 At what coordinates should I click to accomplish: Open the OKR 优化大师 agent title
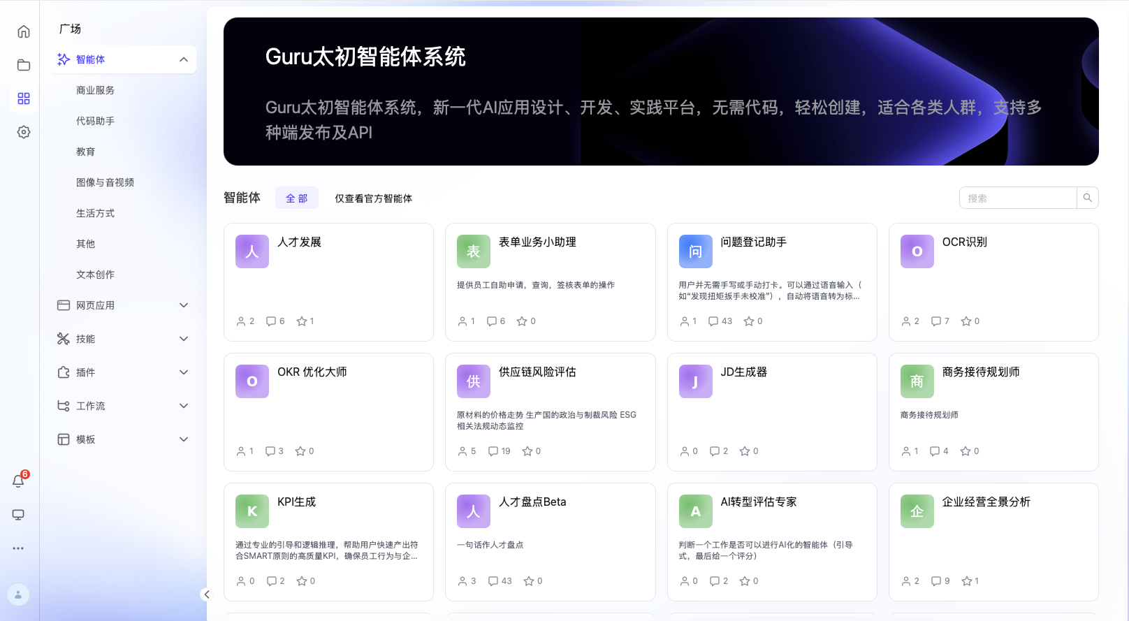click(312, 372)
